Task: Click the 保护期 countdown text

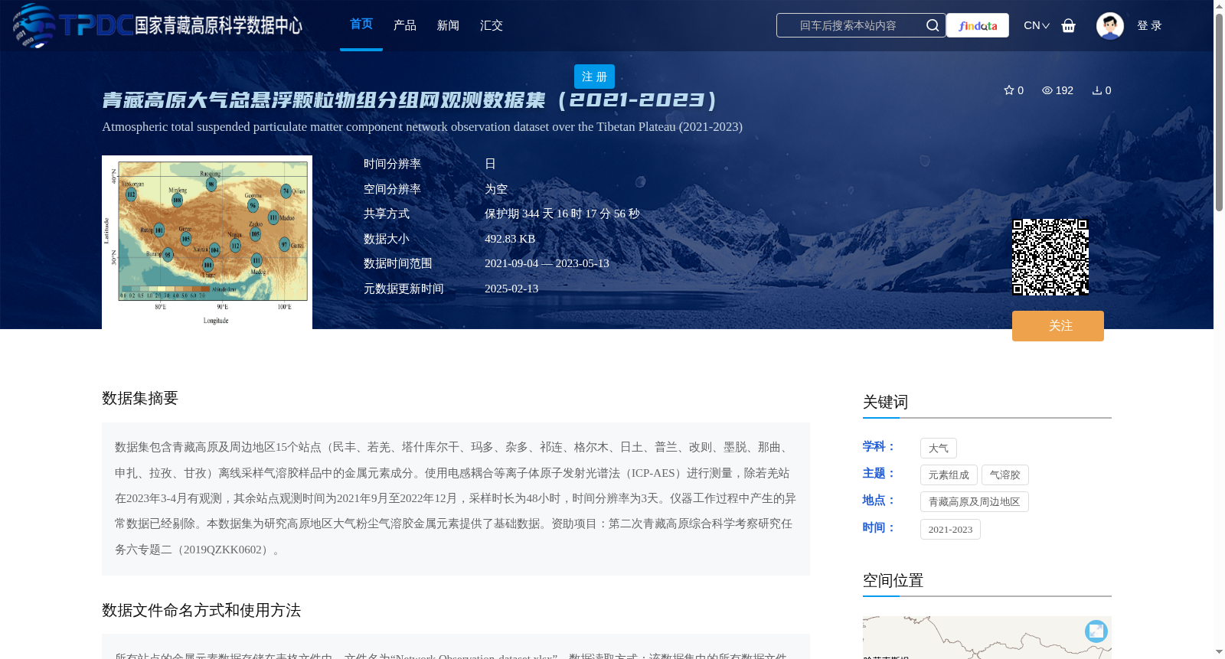Action: point(562,214)
